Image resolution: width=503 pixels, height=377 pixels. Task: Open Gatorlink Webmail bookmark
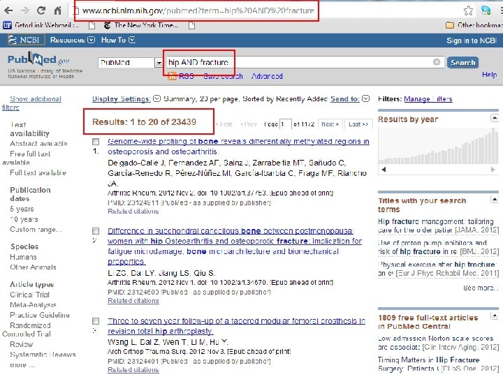coord(41,25)
